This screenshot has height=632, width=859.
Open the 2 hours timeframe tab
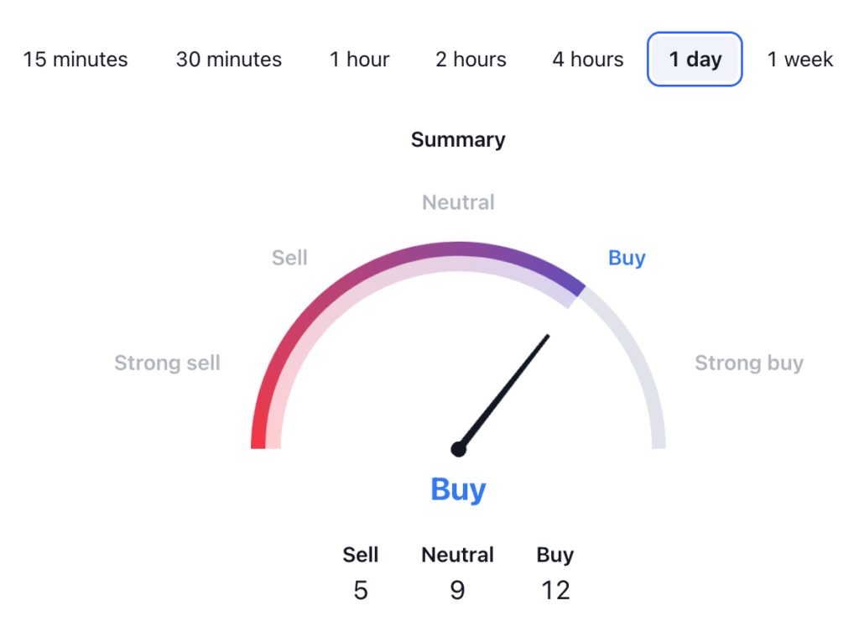(x=471, y=60)
